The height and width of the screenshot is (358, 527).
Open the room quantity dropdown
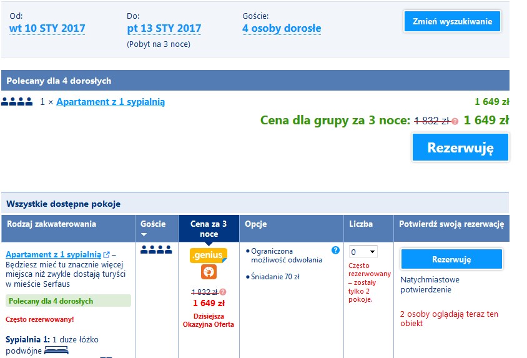363,252
